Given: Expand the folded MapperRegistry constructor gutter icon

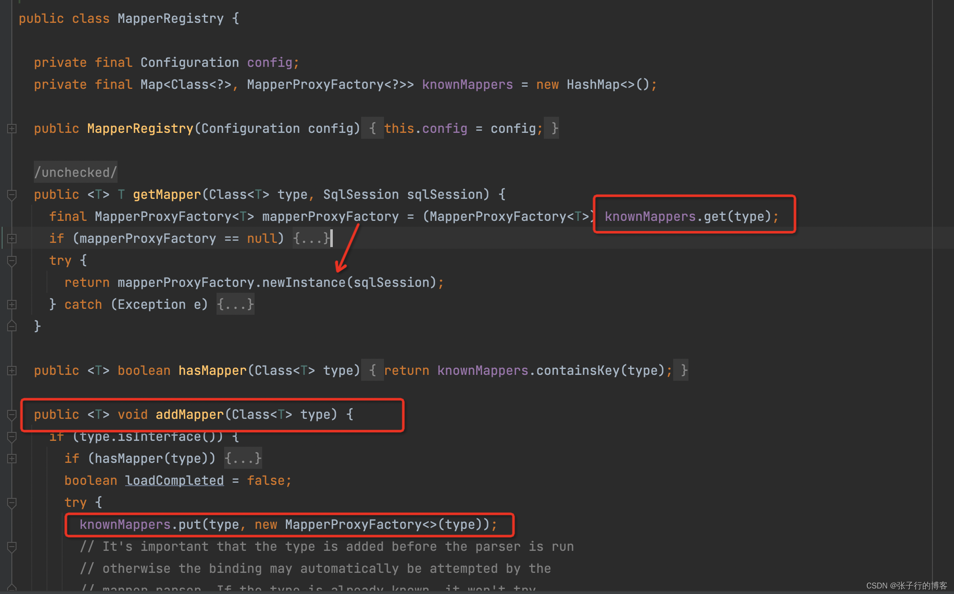Looking at the screenshot, I should tap(12, 129).
